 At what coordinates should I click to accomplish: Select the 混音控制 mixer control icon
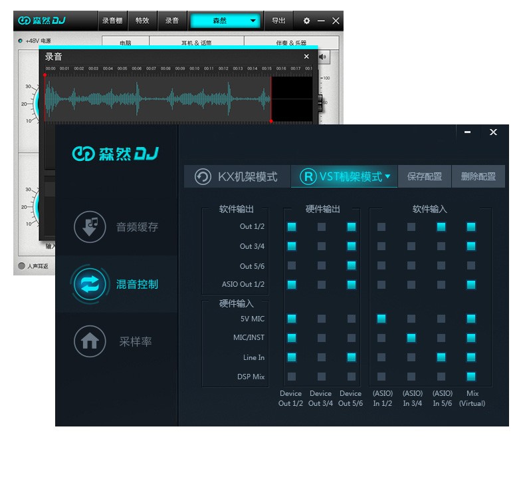click(90, 284)
